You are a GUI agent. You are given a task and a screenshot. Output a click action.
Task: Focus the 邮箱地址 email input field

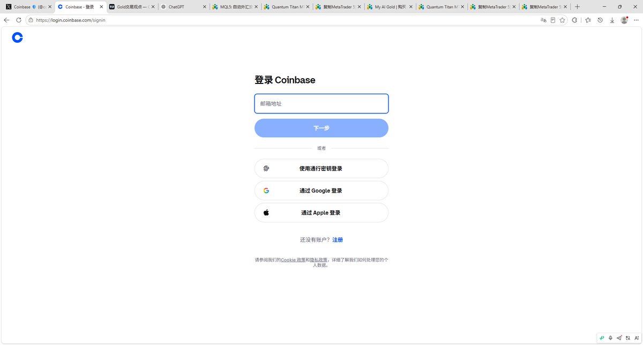[x=322, y=104]
